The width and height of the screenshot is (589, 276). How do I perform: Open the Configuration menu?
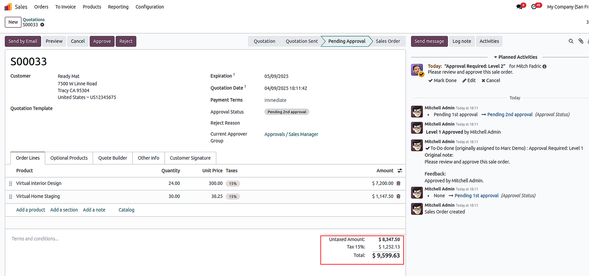click(150, 7)
